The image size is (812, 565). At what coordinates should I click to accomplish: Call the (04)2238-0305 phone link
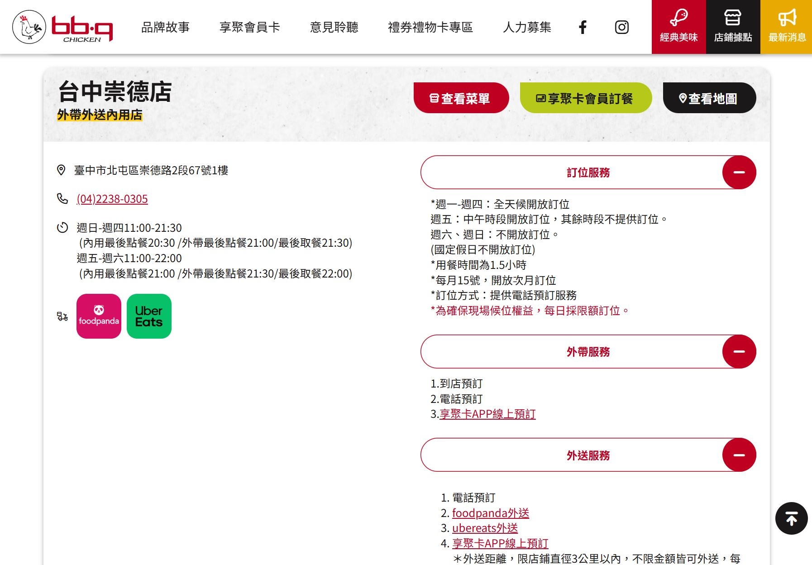pos(112,199)
